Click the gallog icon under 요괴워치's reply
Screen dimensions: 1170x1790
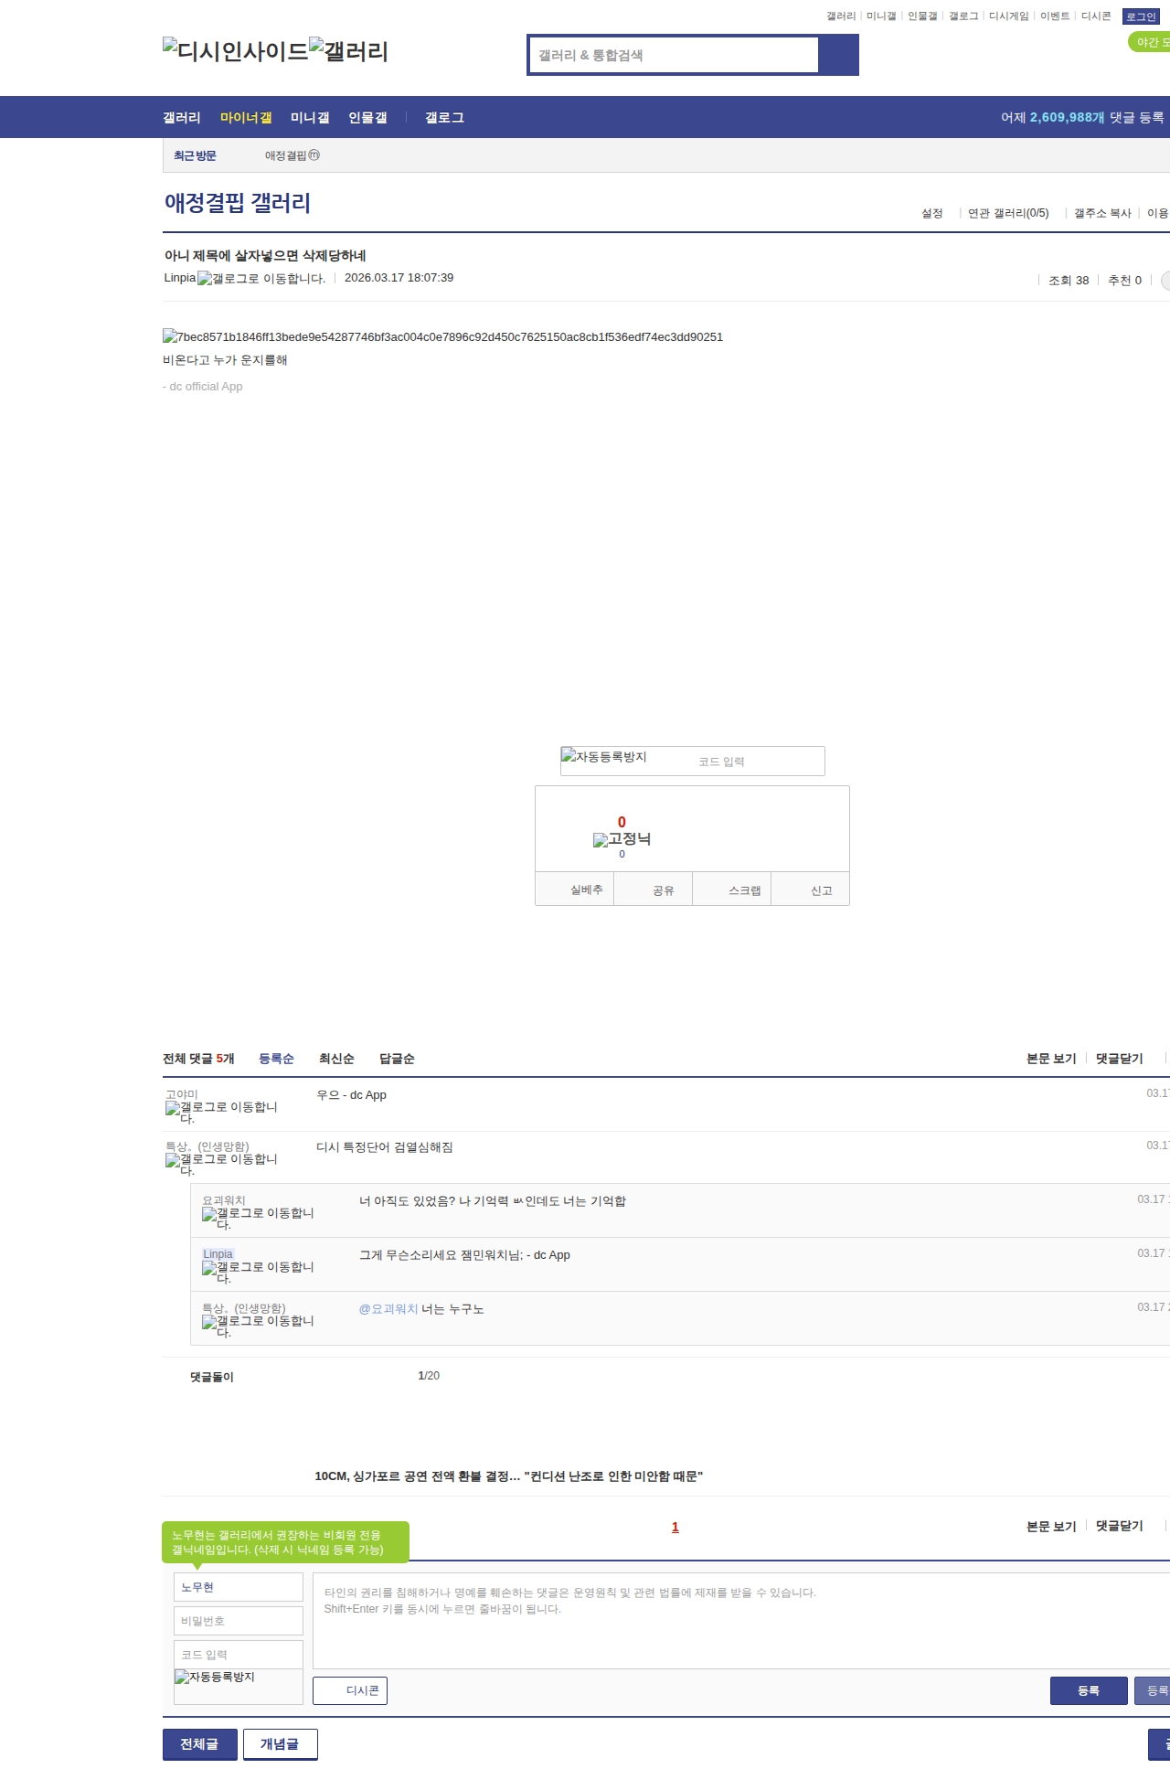[x=258, y=1218]
